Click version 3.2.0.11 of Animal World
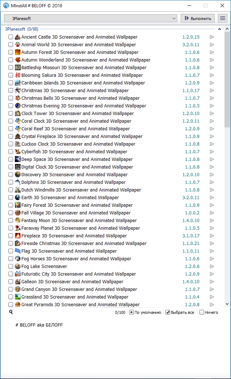The image size is (231, 379). pos(191,44)
